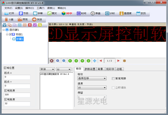
Task: Switch to the 背景 tab
Action: (100, 69)
